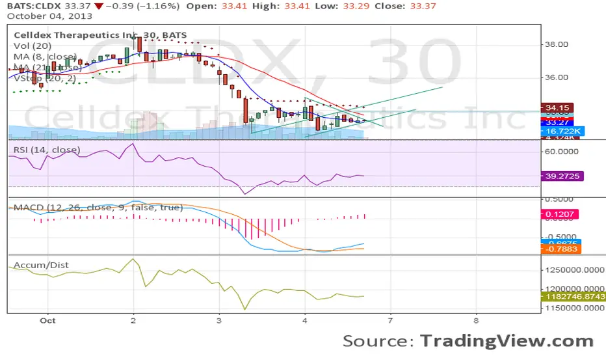The width and height of the screenshot is (606, 358).
Task: Click the 33.27 blue price tag
Action: point(557,122)
